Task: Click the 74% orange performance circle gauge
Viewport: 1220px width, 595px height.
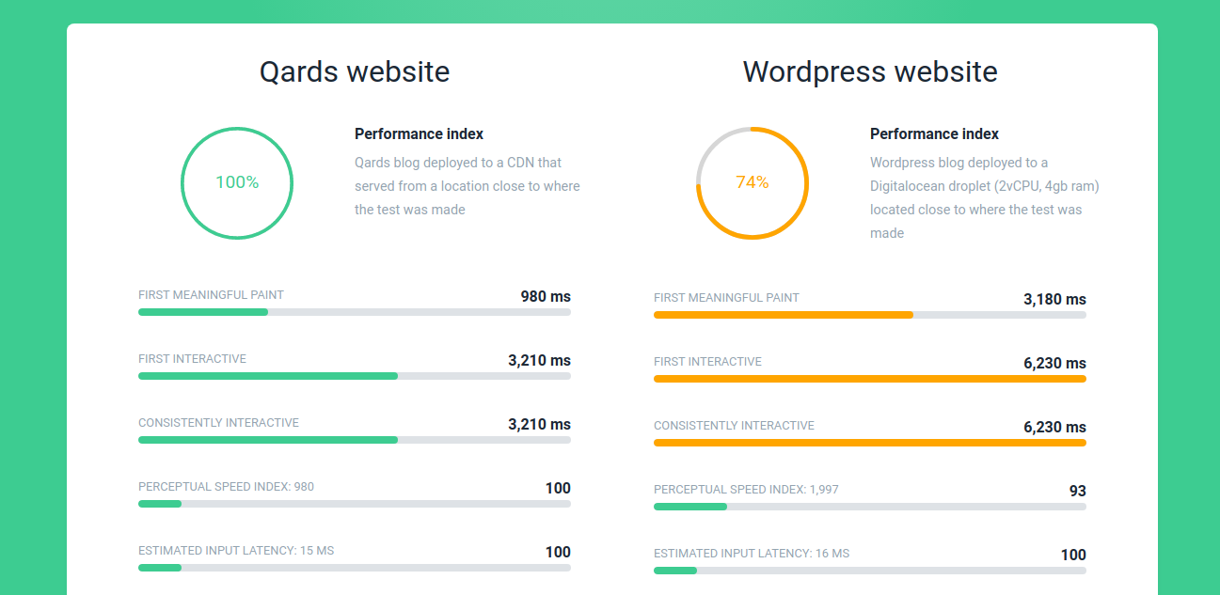Action: 753,182
